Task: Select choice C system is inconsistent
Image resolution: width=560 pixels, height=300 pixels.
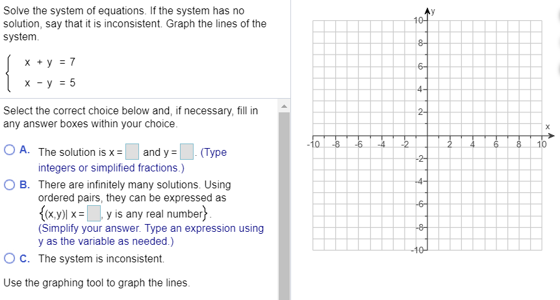Action: click(x=10, y=258)
